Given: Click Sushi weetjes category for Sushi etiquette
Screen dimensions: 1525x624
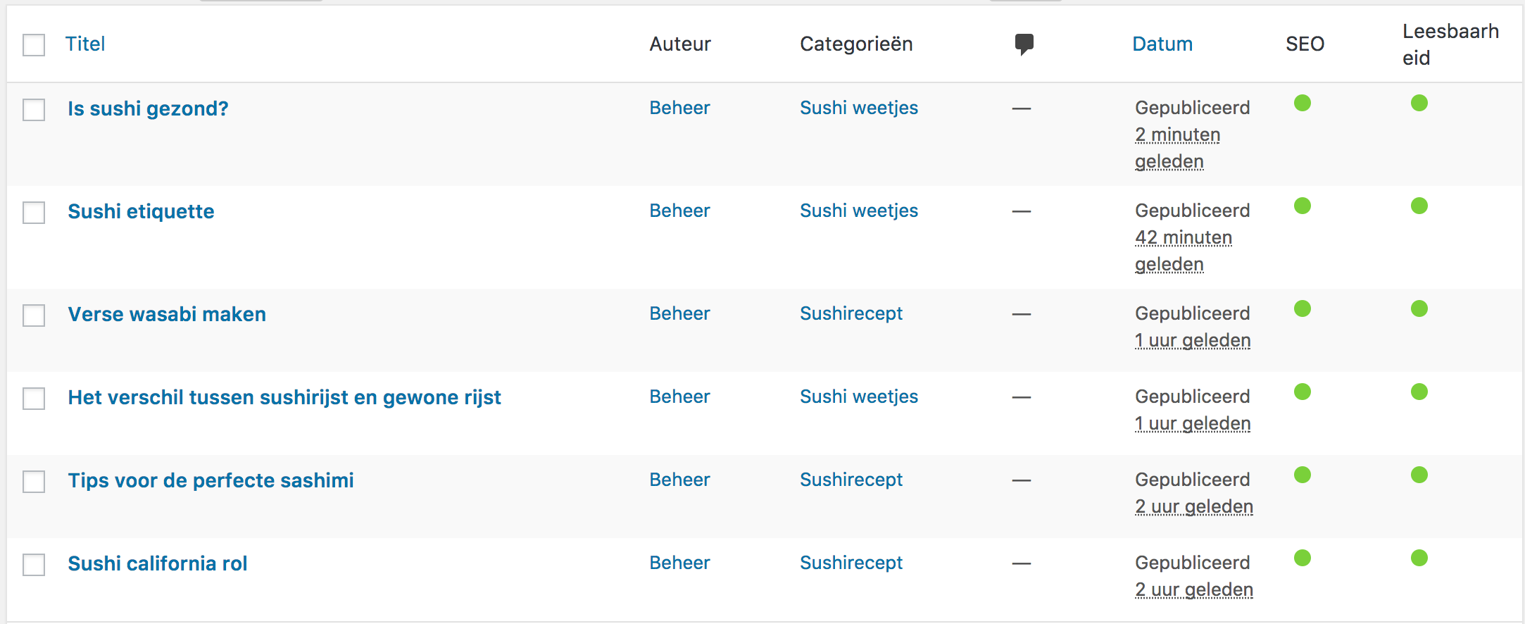Looking at the screenshot, I should click(859, 211).
